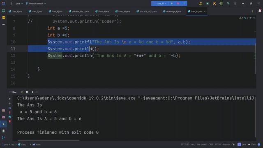Viewport: 263px width, 148px height.
Task: Switch to the class_5.java tab
Action: (36, 12)
